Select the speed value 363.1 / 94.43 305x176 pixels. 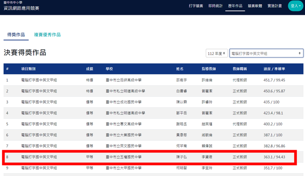click(274, 157)
